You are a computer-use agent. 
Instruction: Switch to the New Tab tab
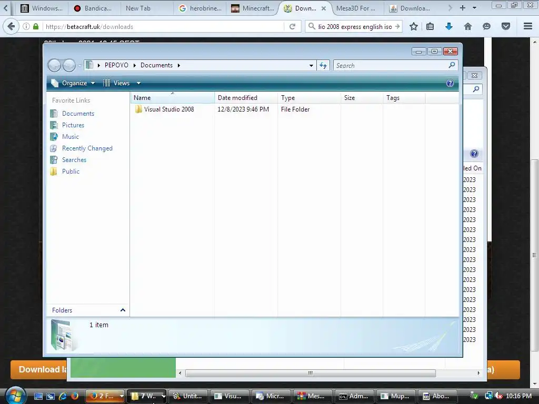[x=146, y=8]
